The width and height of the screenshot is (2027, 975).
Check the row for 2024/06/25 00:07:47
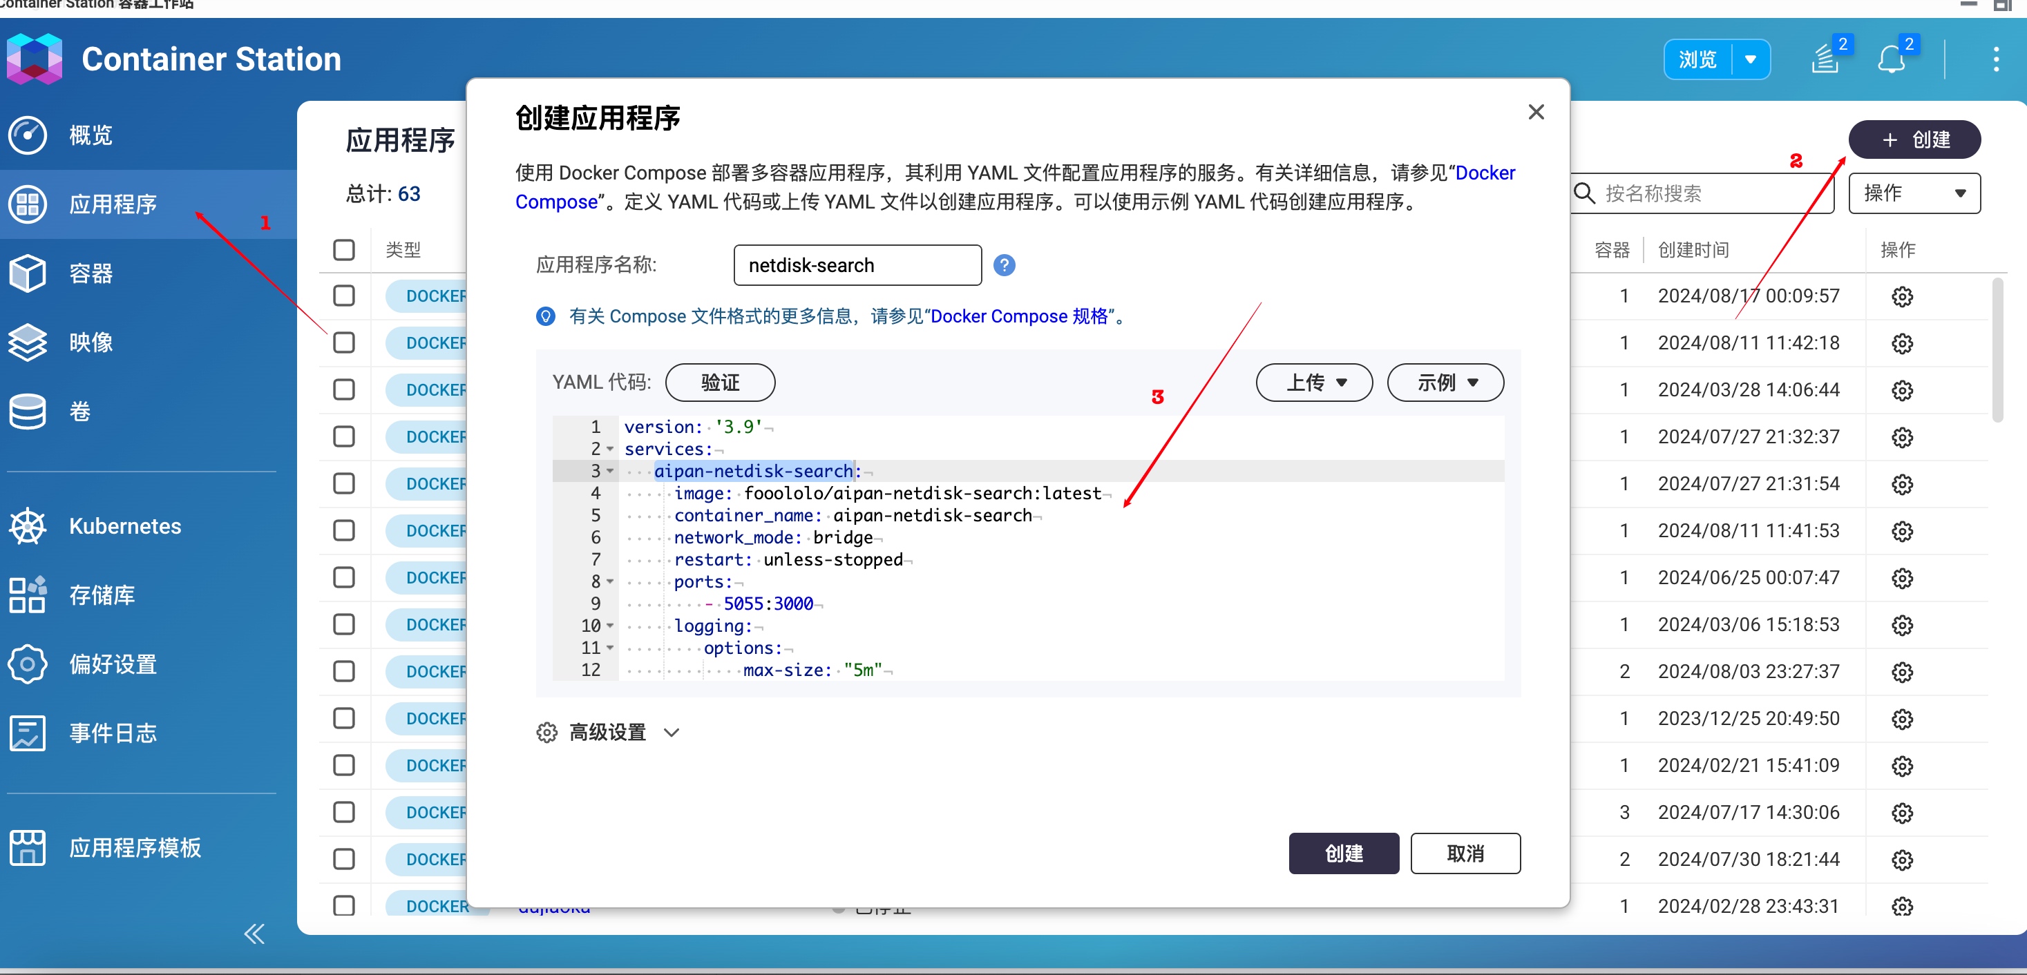[x=344, y=577]
